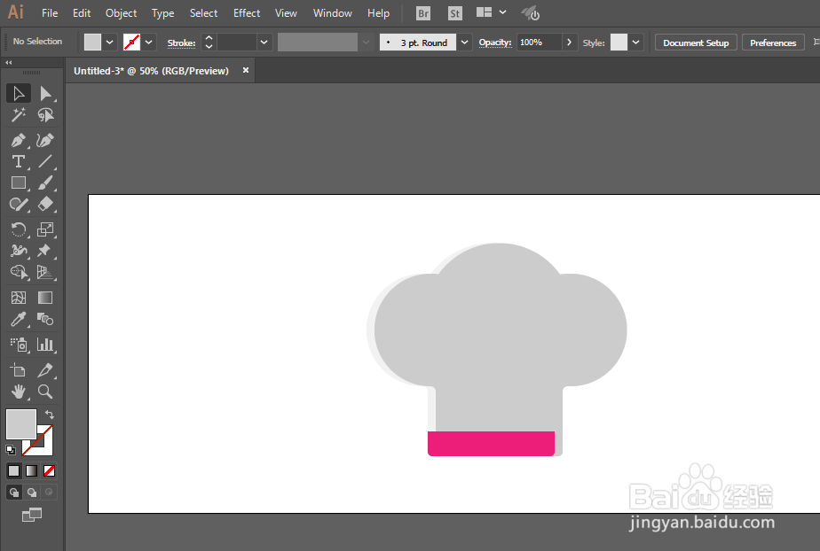
Task: Open the View menu
Action: (x=286, y=13)
